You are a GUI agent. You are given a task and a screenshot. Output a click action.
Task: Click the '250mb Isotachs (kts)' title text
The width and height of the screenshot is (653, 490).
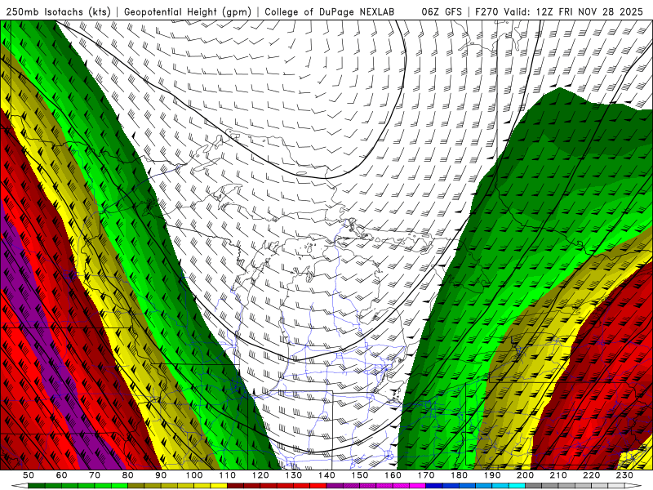tap(58, 11)
